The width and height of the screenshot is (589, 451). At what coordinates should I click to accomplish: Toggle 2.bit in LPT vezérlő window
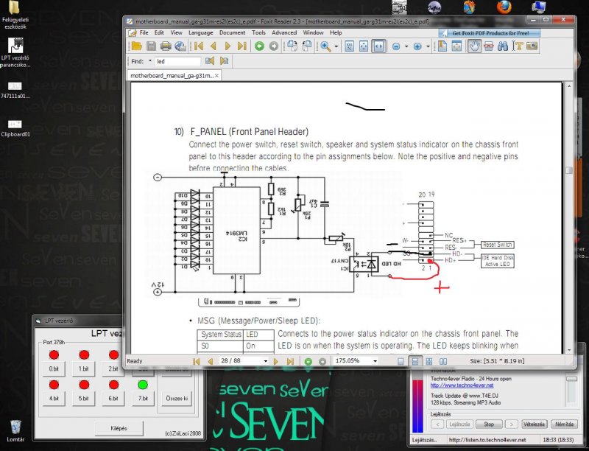113,368
